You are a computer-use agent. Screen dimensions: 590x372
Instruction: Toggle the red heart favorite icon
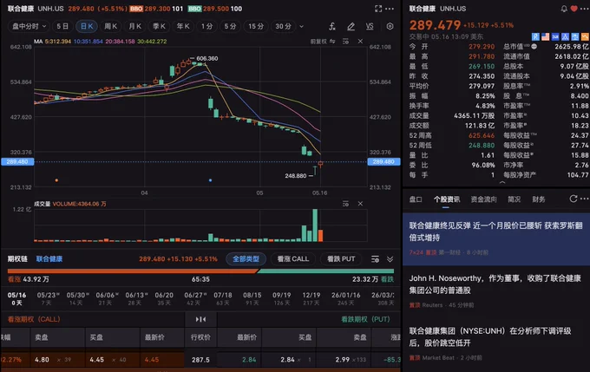574,9
